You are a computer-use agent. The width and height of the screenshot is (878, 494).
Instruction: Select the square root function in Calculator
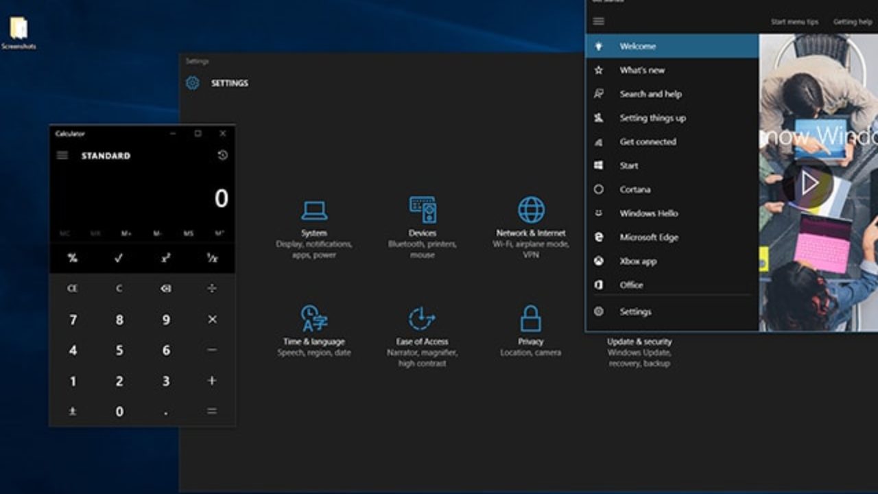(x=119, y=259)
